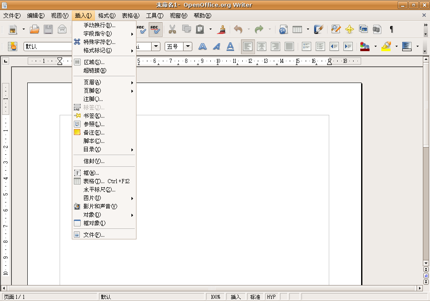Open the 工具(T) menu in the menu bar
This screenshot has height=301, width=430.
(155, 16)
